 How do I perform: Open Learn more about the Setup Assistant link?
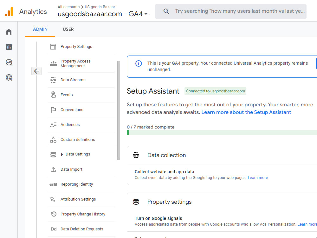point(246,112)
